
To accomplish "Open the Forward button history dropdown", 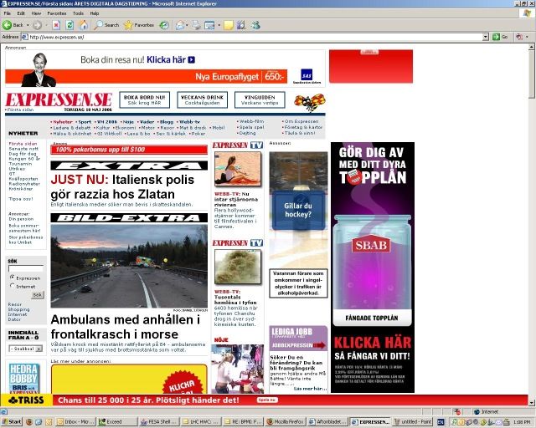I will [x=46, y=25].
